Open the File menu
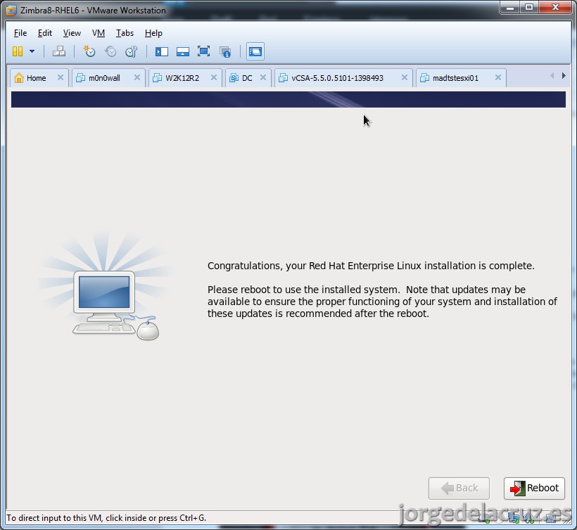This screenshot has height=530, width=577. [x=20, y=33]
